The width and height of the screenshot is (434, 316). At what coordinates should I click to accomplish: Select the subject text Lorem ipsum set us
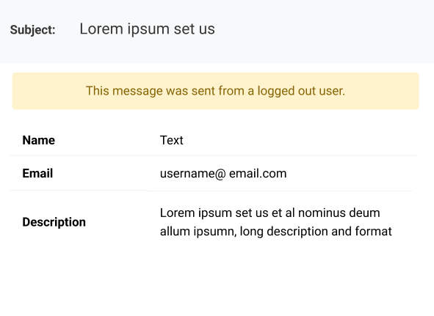(x=148, y=29)
